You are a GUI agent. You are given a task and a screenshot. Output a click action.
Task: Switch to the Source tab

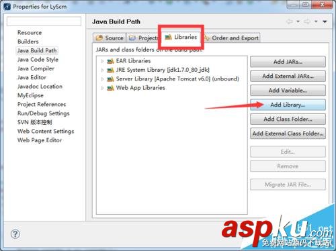tap(110, 38)
